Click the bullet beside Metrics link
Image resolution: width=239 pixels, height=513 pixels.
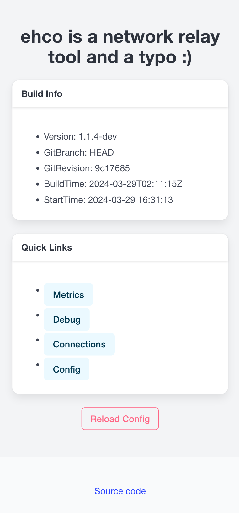(38, 290)
